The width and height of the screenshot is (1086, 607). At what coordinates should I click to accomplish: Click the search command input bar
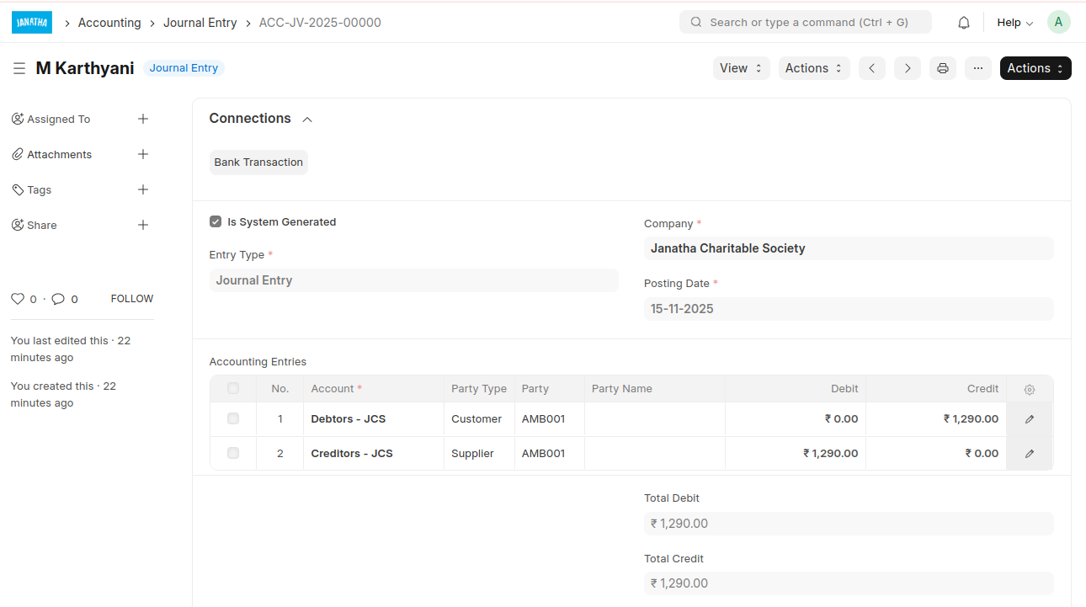point(805,23)
